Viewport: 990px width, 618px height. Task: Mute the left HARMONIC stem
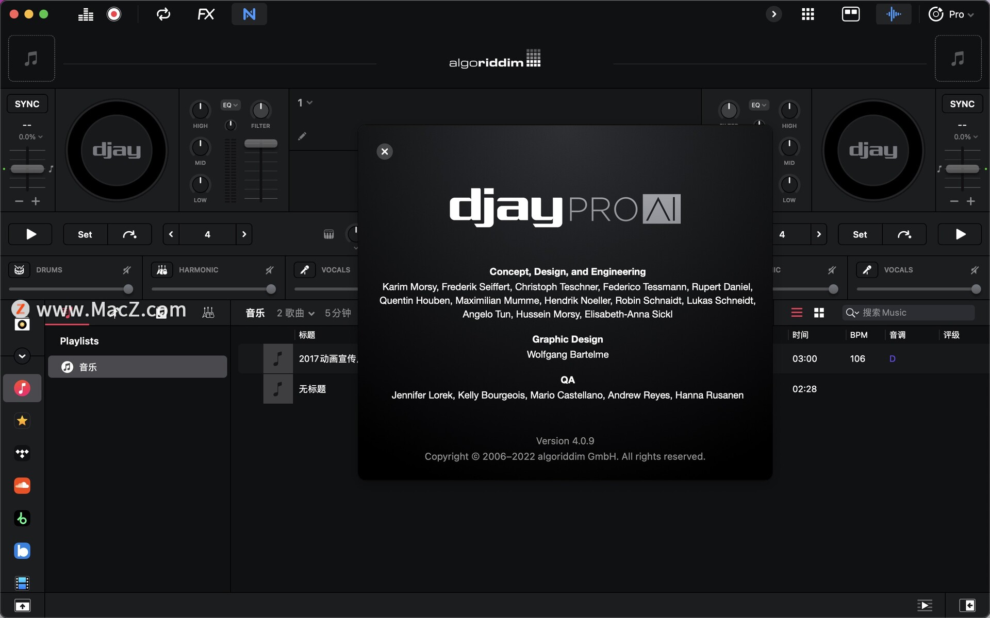[x=270, y=270]
